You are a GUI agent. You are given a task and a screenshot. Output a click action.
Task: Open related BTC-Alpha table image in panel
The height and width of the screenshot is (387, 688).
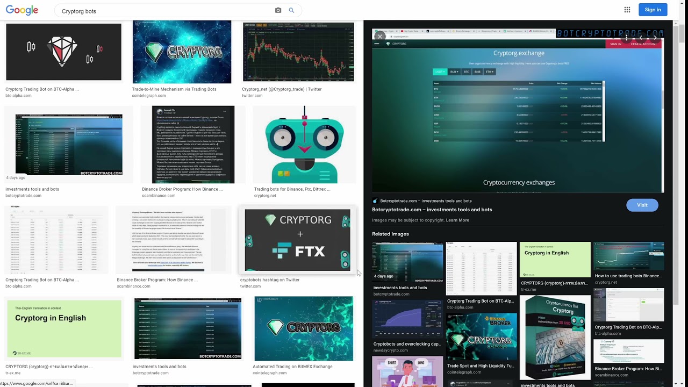tap(481, 268)
